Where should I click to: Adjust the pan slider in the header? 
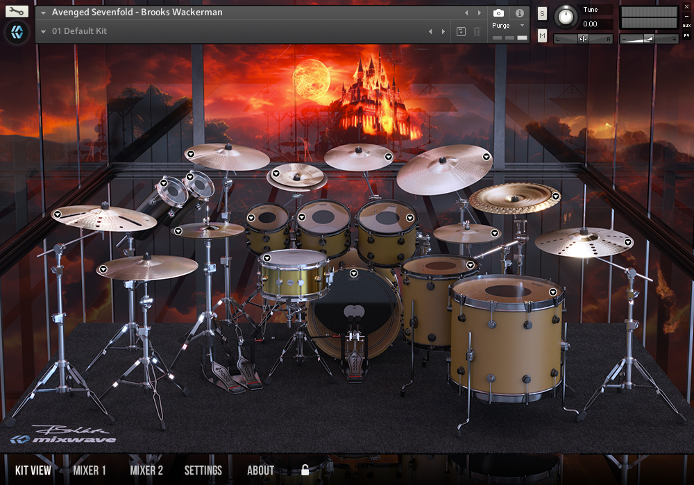(582, 37)
